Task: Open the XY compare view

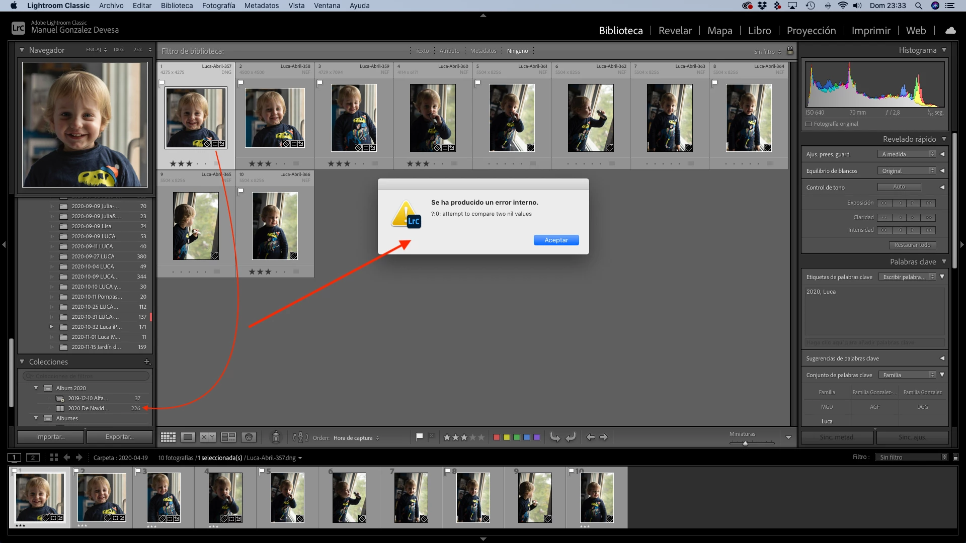Action: pos(208,437)
